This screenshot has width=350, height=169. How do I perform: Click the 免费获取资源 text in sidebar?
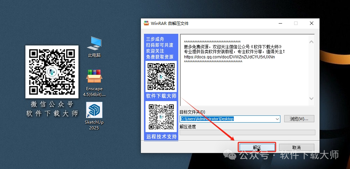point(160,57)
